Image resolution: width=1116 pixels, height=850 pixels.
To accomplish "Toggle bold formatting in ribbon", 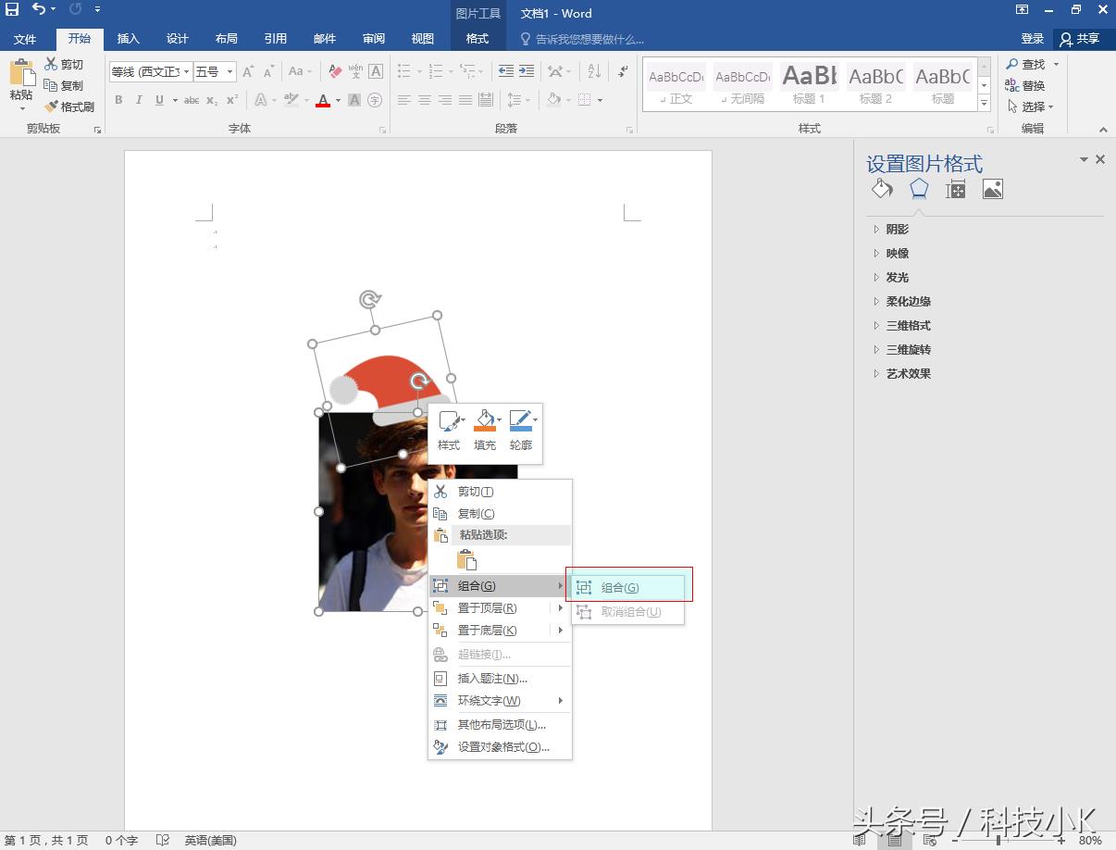I will coord(118,100).
